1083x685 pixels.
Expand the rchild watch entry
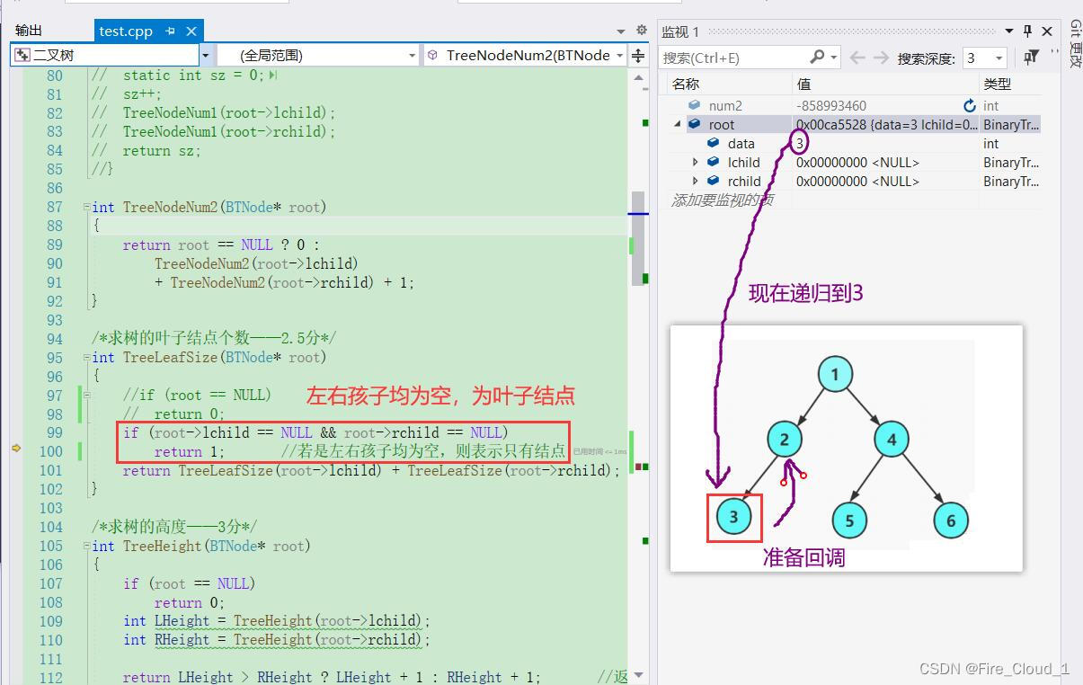point(695,182)
